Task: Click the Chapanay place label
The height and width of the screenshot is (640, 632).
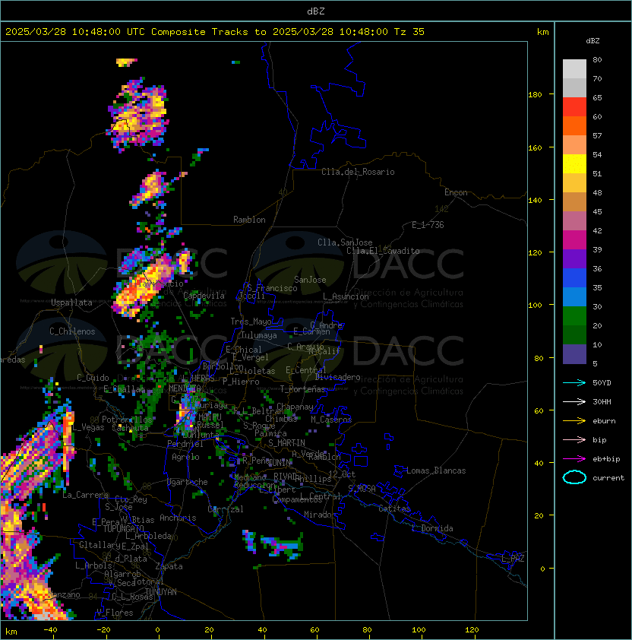Action: click(295, 407)
